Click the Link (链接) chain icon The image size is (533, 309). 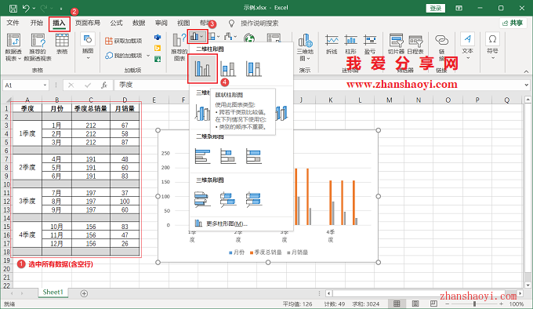point(441,41)
